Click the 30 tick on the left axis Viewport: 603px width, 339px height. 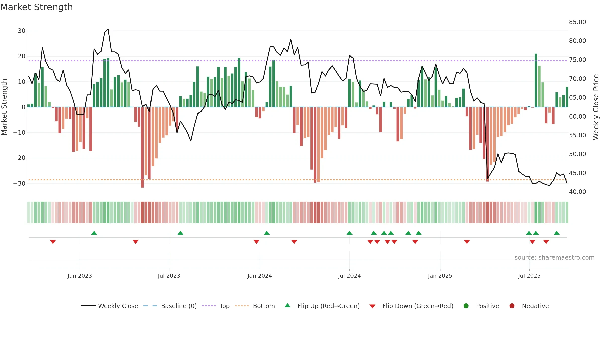22,31
